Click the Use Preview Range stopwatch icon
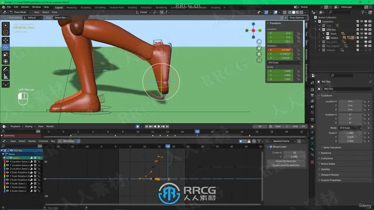 point(271,126)
